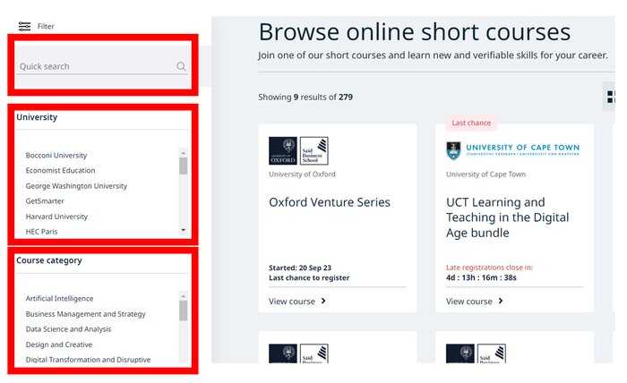Image resolution: width=627 pixels, height=383 pixels.
Task: Select HEC Paris filter
Action: (41, 232)
